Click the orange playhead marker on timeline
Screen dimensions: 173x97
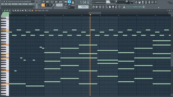pyautogui.click(x=90, y=15)
